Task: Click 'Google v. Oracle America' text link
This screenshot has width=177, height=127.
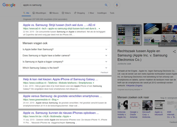Action: [134, 114]
